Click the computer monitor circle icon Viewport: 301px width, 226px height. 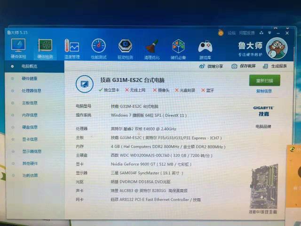[x=85, y=84]
